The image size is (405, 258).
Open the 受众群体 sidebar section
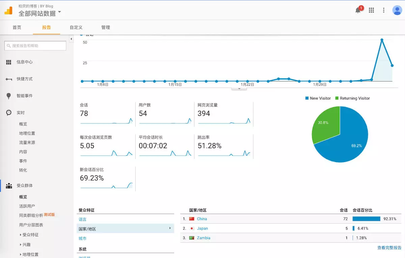coord(25,186)
